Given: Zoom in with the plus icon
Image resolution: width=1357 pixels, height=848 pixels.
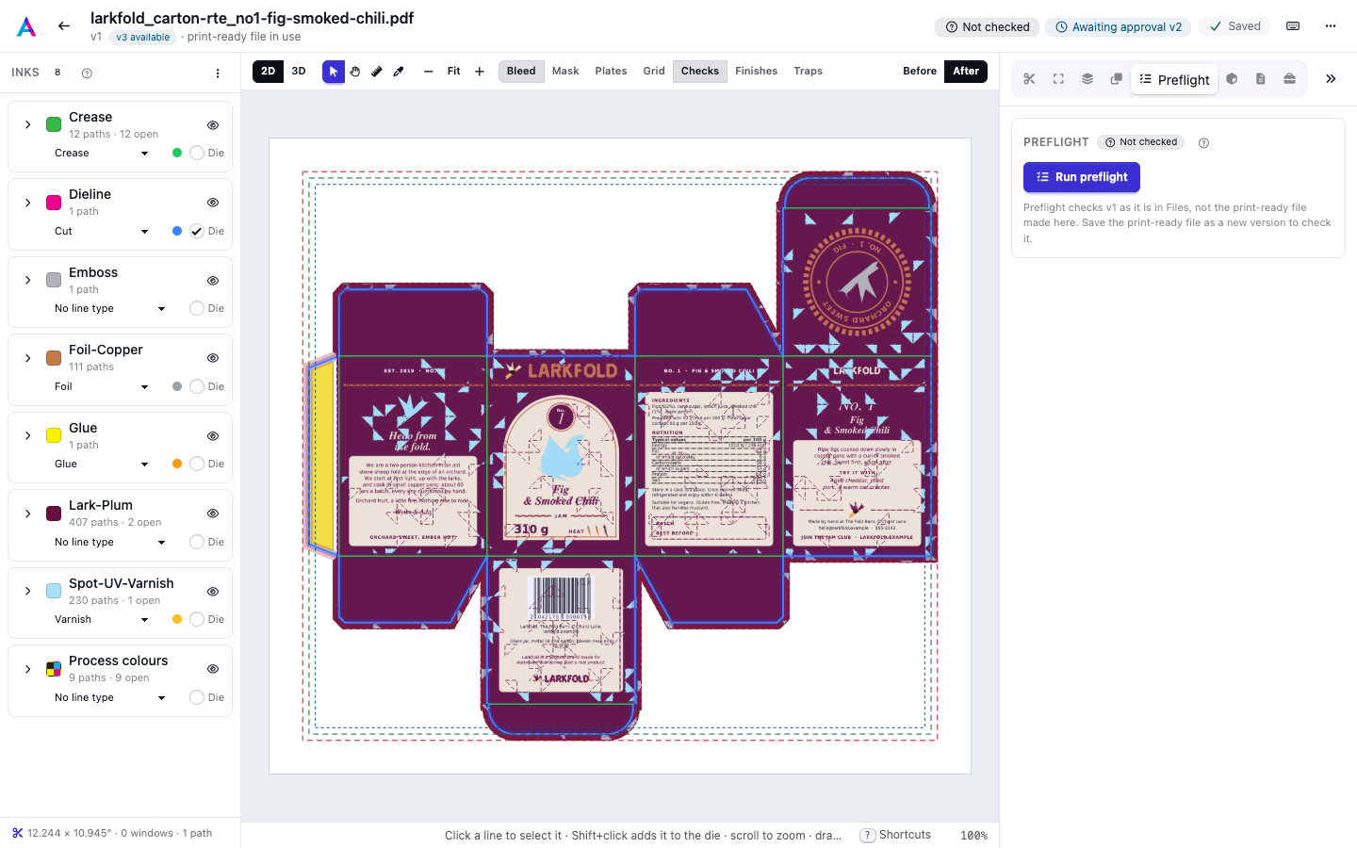Looking at the screenshot, I should point(480,72).
